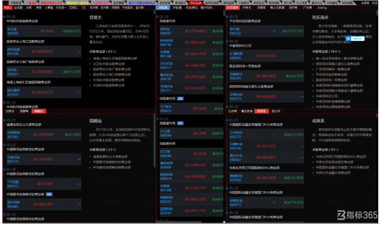Screen dimensions: 381x226
Task: Open the 财报披露 top tab
Action: [x=347, y=3]
